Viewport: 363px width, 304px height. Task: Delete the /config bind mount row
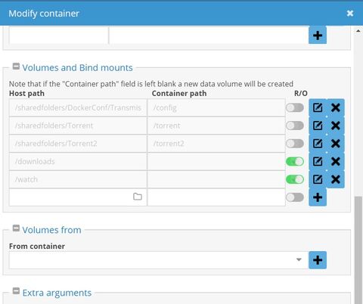click(x=336, y=107)
